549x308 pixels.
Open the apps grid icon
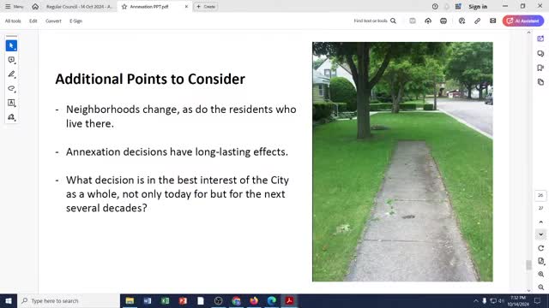(x=458, y=7)
